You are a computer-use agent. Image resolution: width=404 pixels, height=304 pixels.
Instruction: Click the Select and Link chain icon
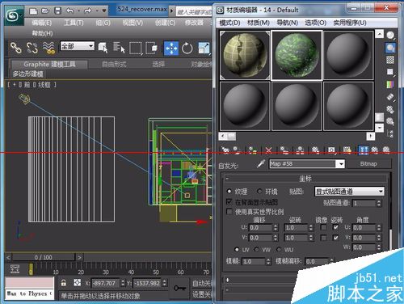pos(15,48)
